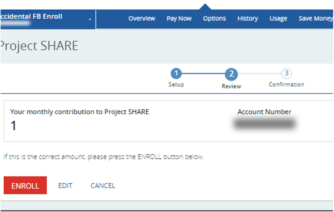Select the Options menu item
334x212 pixels.
tap(214, 19)
